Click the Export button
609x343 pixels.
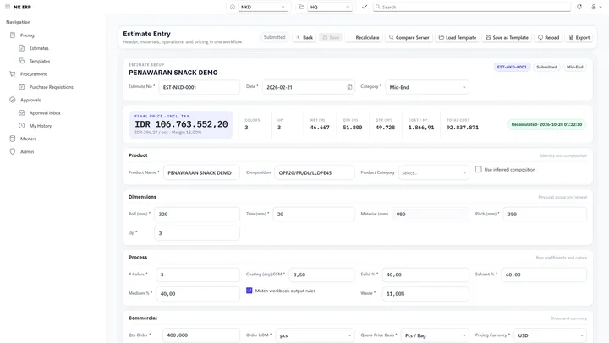click(x=579, y=38)
